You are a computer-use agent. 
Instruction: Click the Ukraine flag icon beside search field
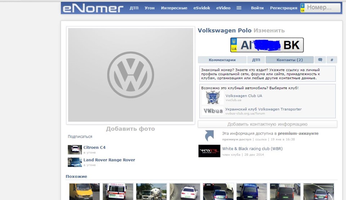[302, 8]
